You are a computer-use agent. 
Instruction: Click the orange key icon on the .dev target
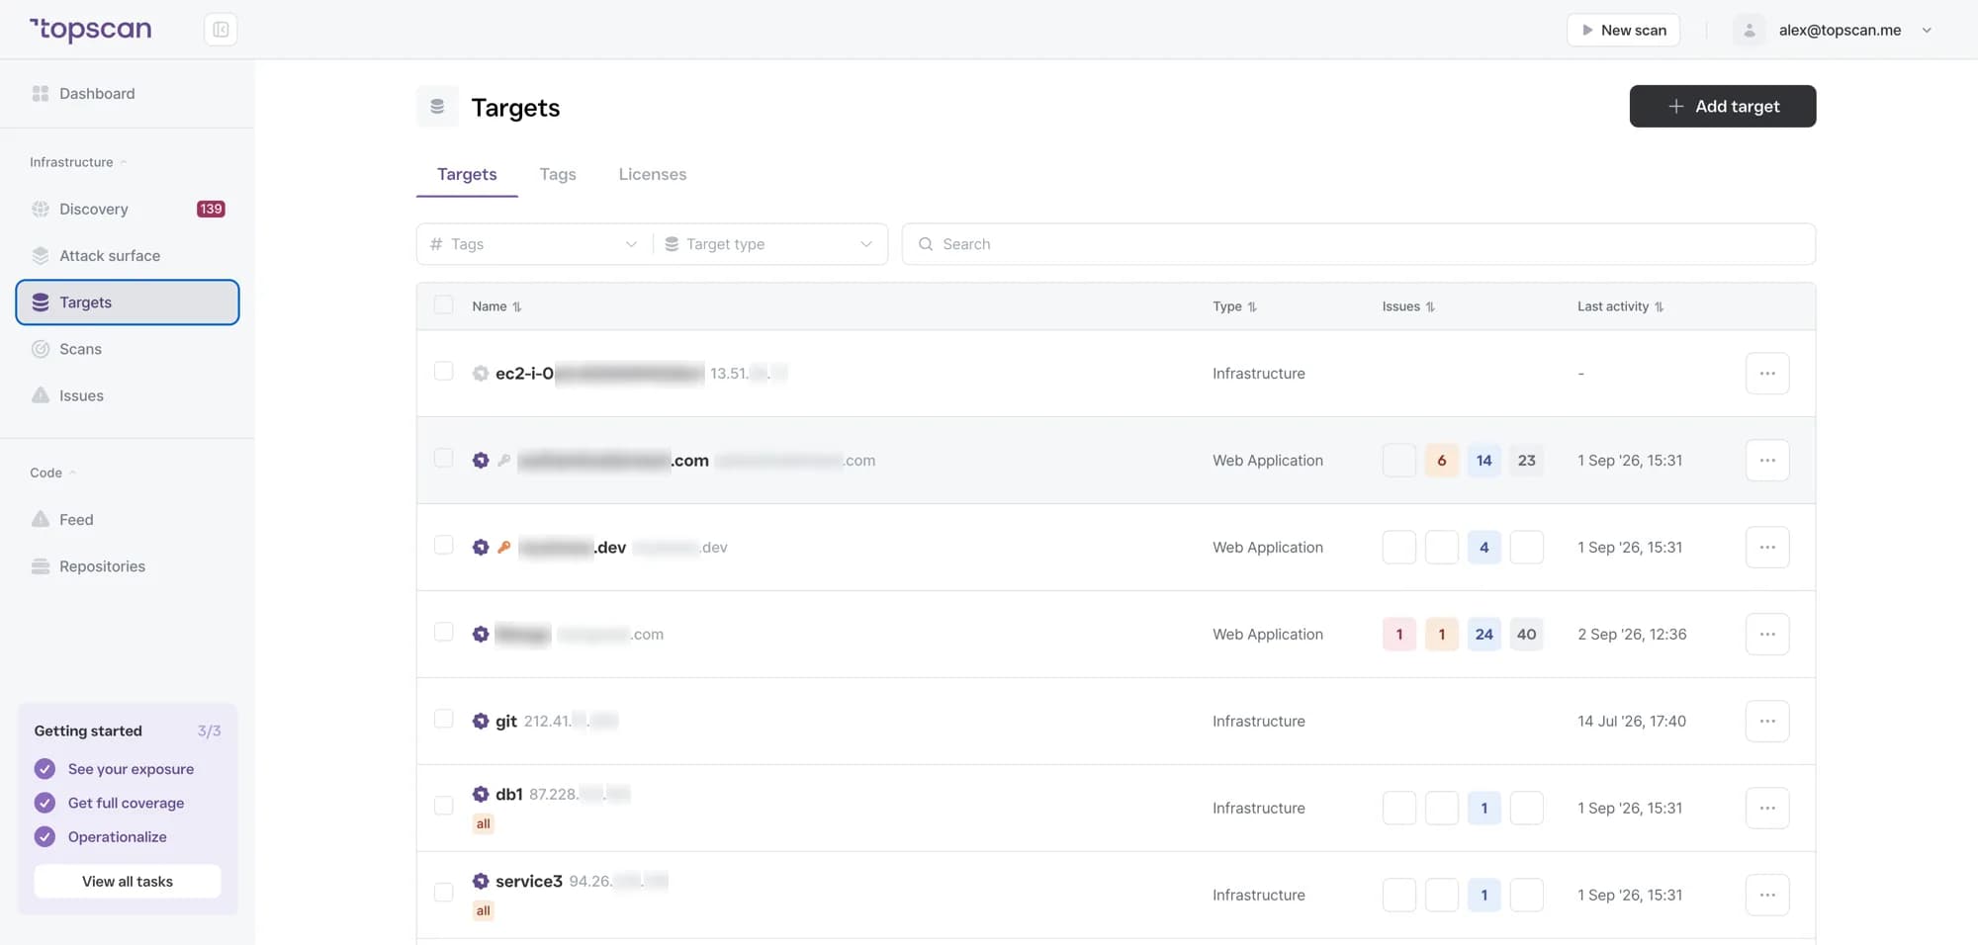[x=504, y=547]
